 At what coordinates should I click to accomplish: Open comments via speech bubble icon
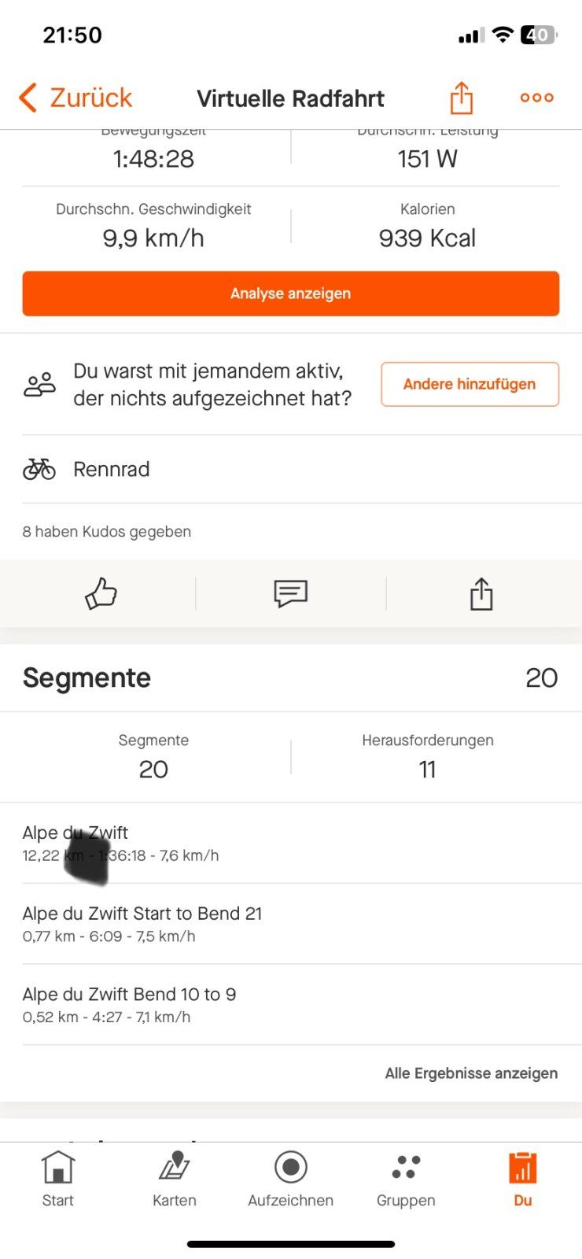(290, 593)
